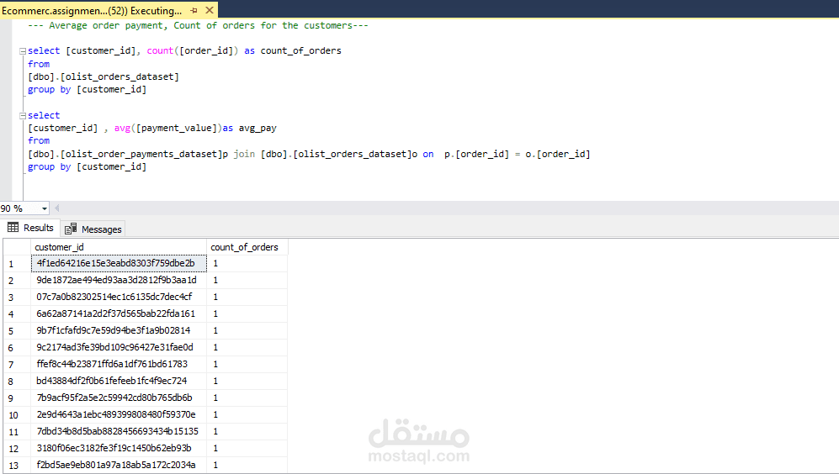The image size is (839, 474).
Task: Click cell bd43884df2f0b61fefeeb1fc4f9ec724
Action: [119, 381]
